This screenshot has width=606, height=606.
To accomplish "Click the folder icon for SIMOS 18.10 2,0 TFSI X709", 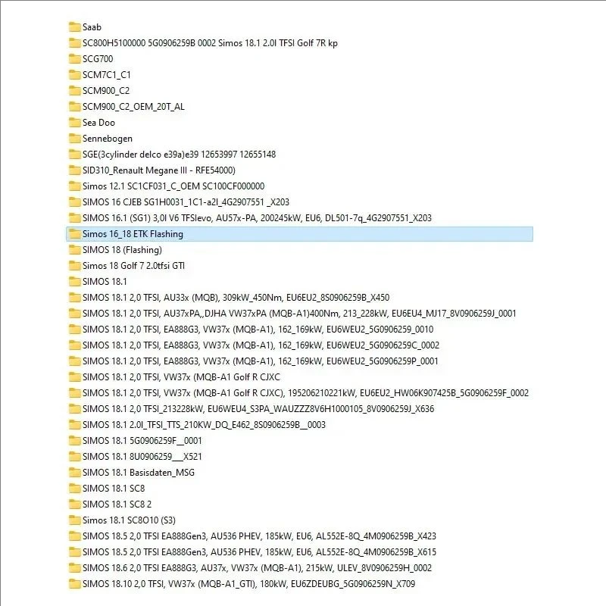I will [74, 583].
